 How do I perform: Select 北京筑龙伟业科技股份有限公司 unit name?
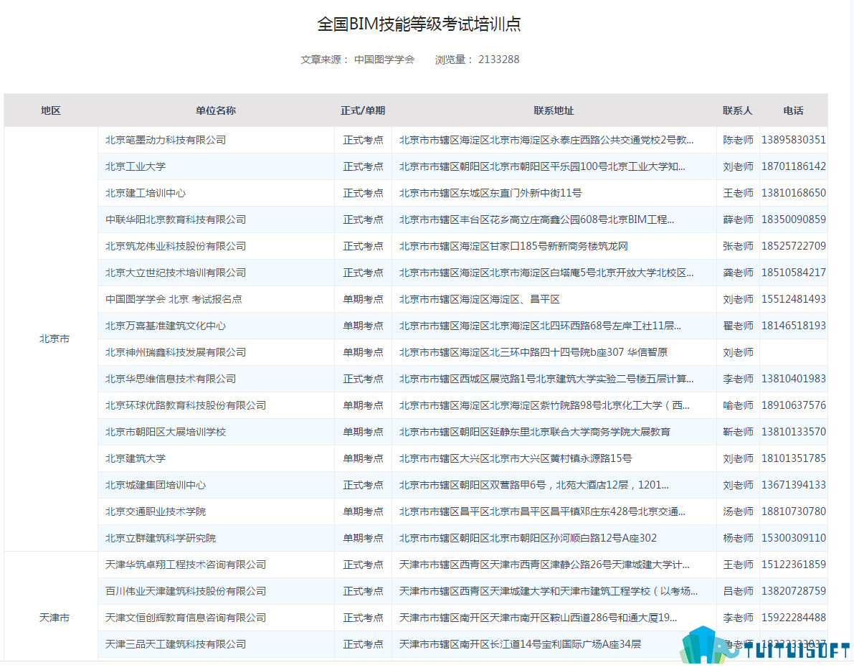(x=176, y=246)
